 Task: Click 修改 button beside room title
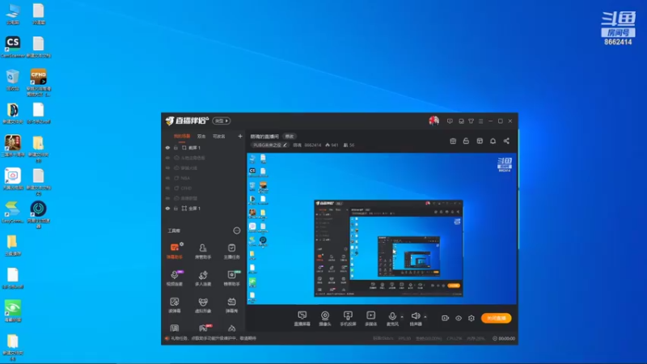click(290, 136)
